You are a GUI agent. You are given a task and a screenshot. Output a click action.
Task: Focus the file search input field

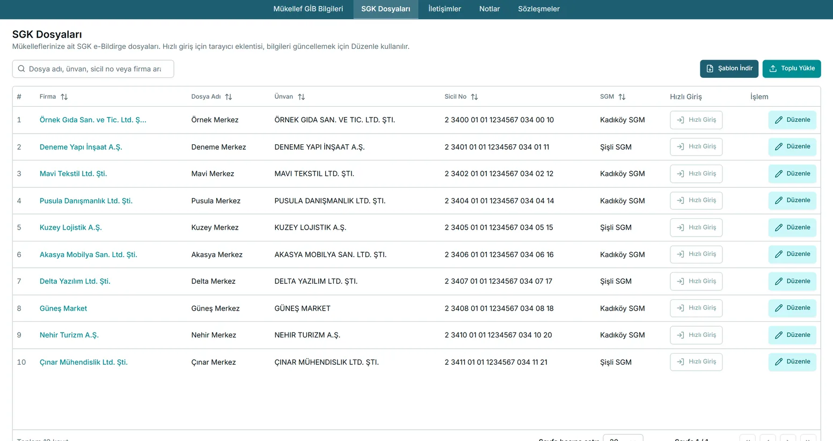coord(93,69)
